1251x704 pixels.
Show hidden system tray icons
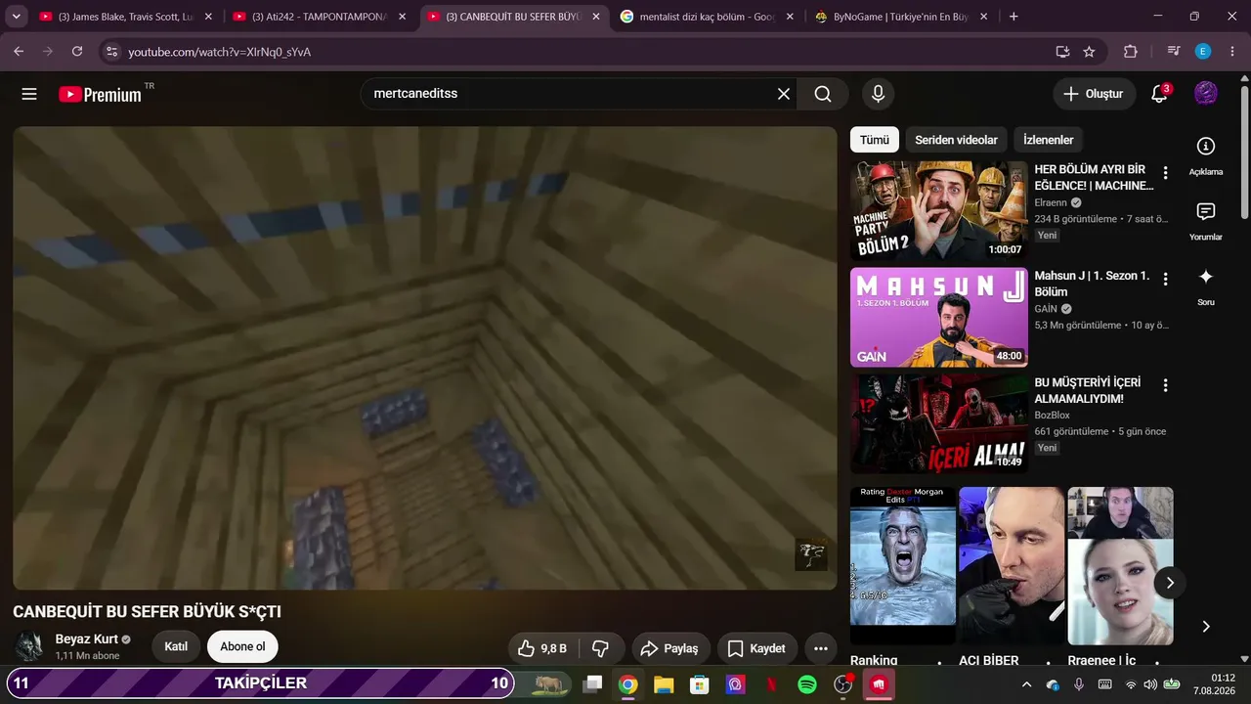[x=1026, y=684]
